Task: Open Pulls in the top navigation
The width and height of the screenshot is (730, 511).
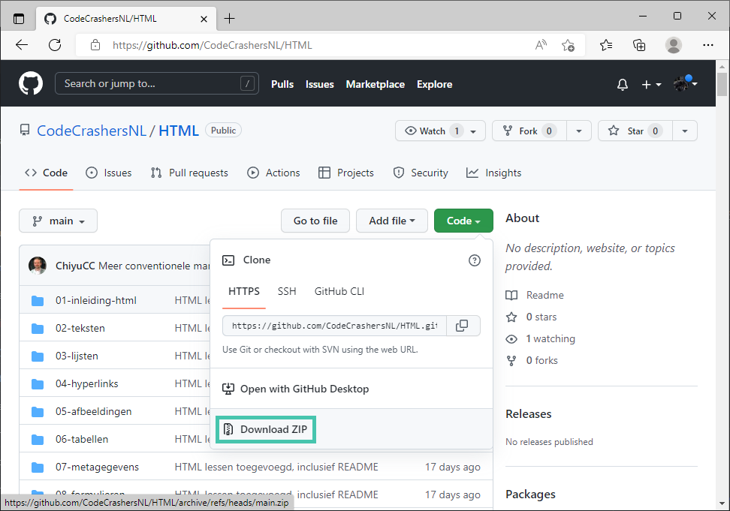Action: click(282, 84)
